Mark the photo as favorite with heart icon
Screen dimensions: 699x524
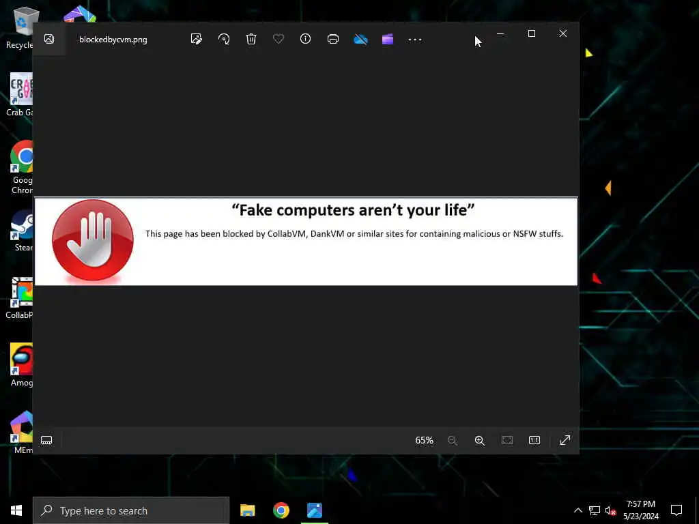[279, 39]
